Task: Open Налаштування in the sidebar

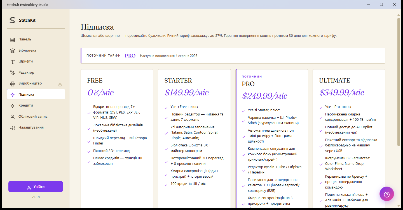Action: click(36, 127)
